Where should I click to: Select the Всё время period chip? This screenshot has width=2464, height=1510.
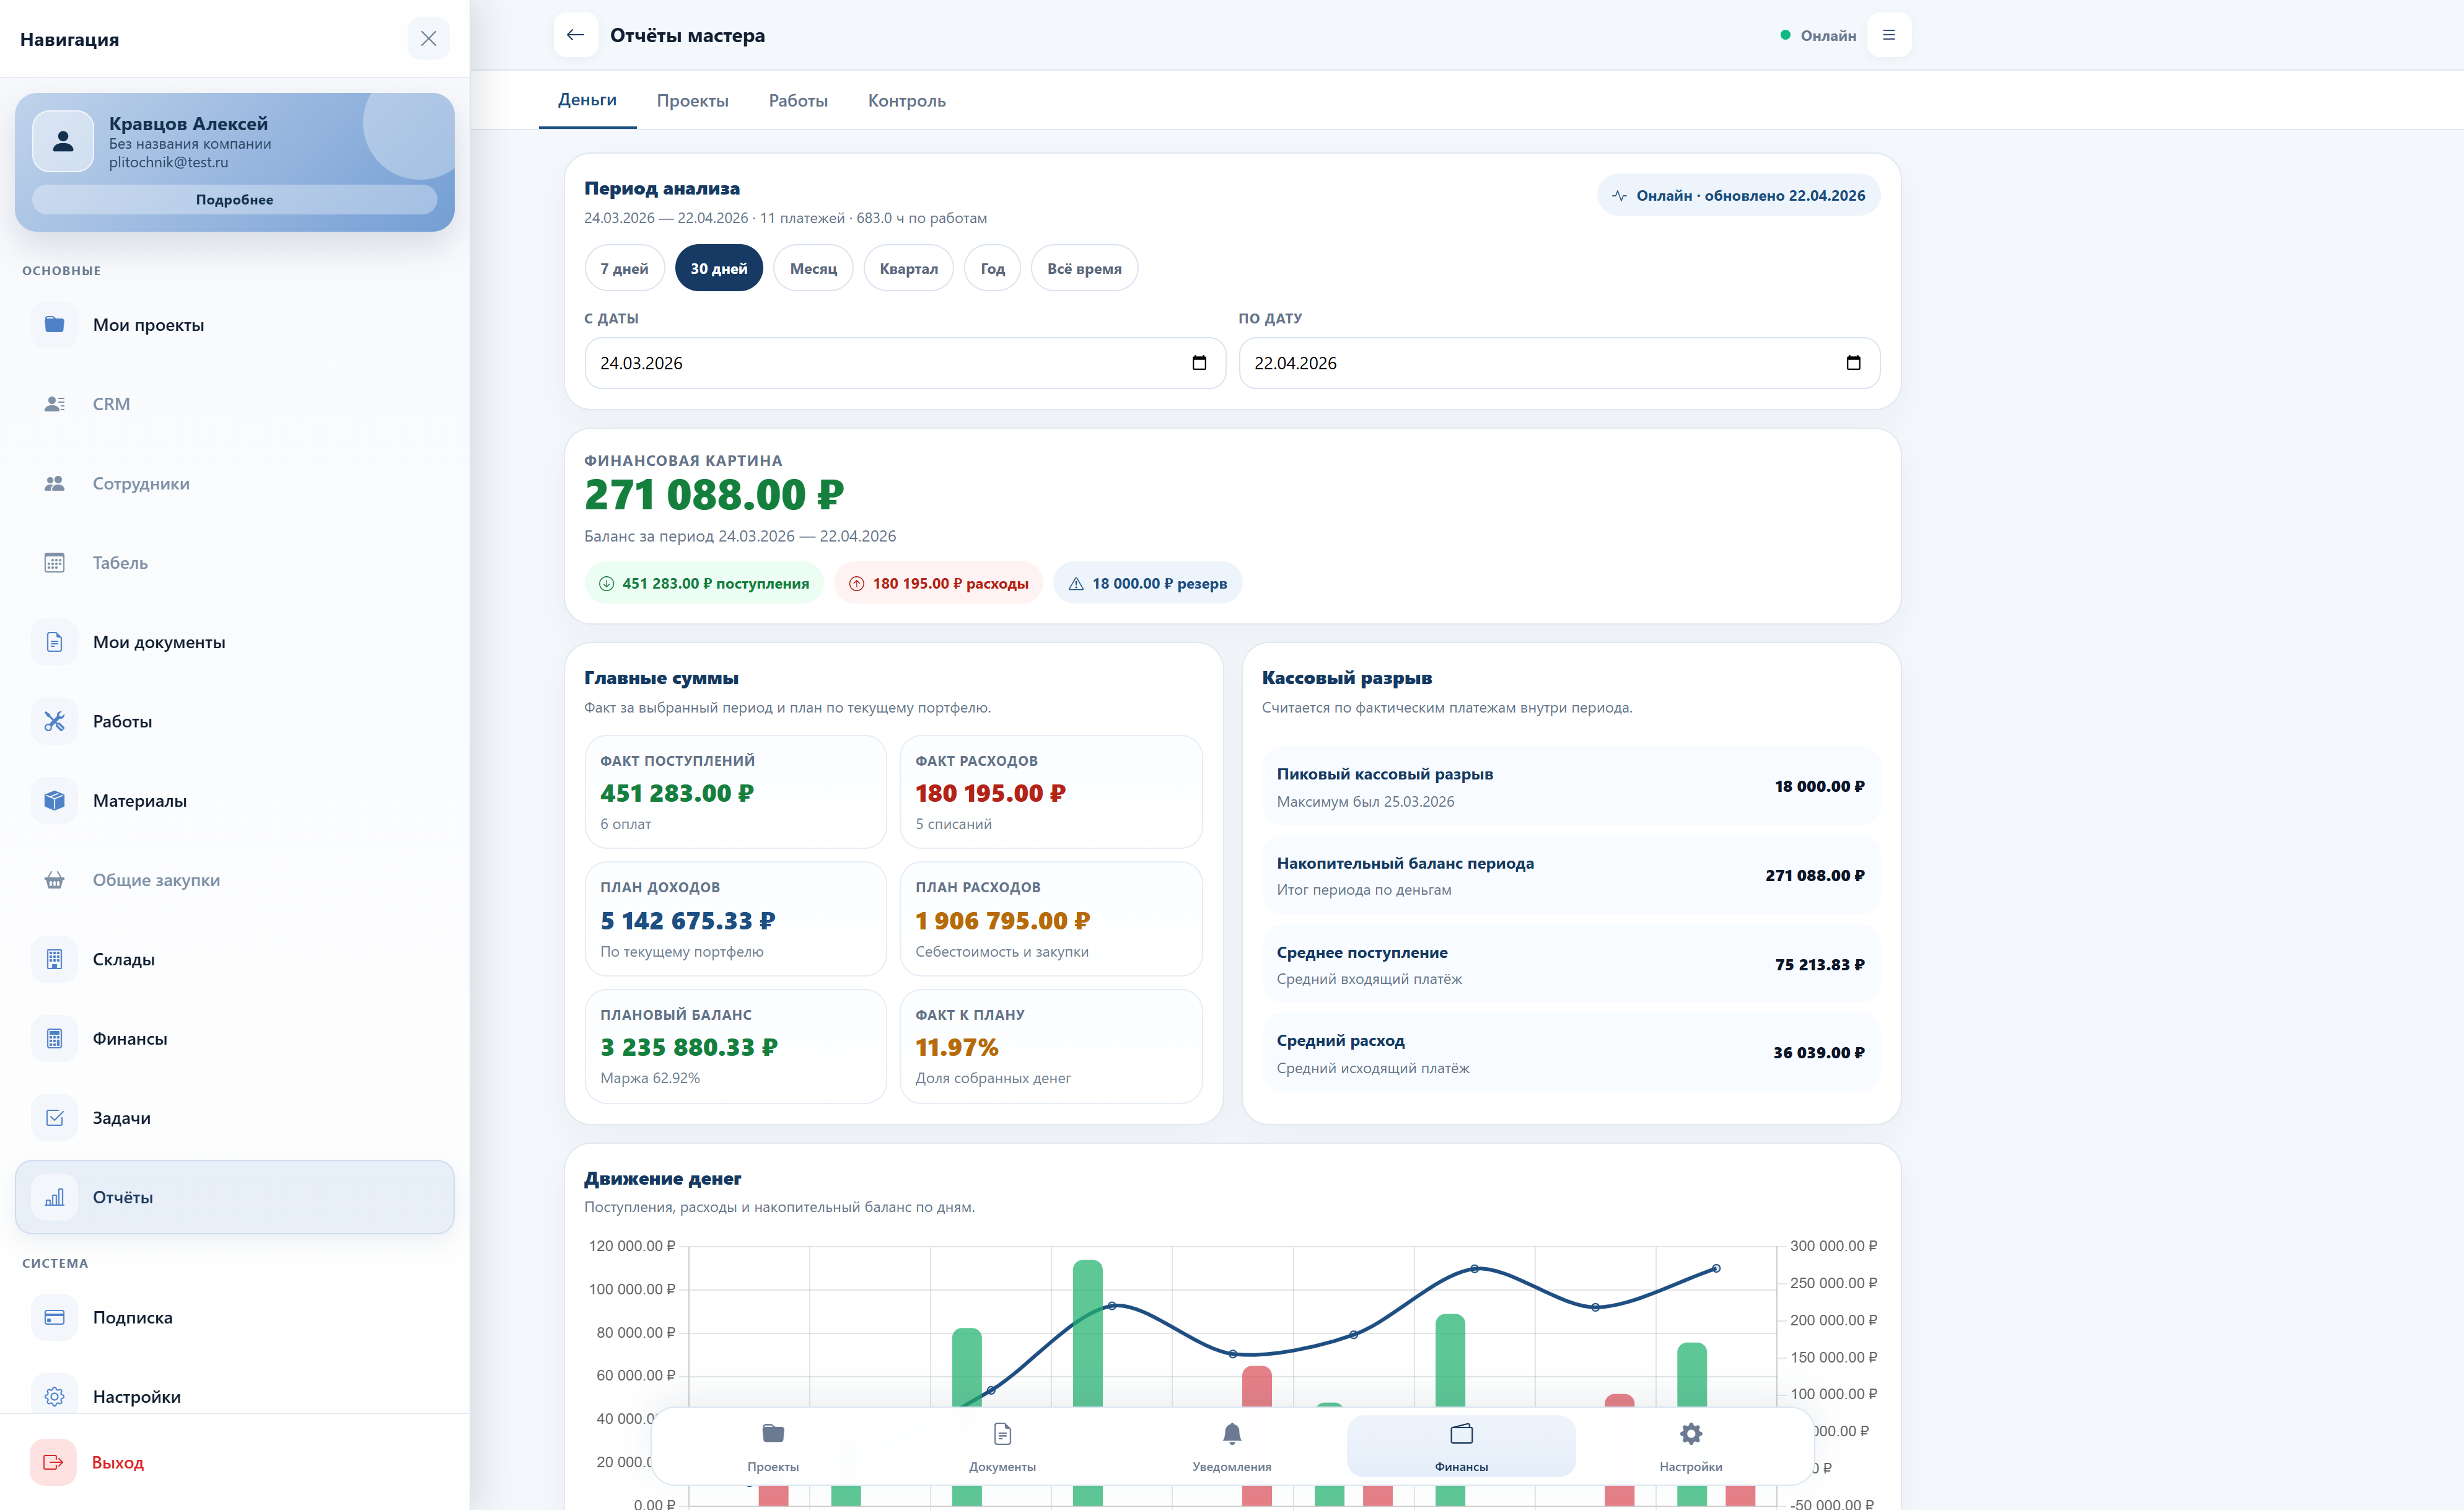click(1084, 268)
